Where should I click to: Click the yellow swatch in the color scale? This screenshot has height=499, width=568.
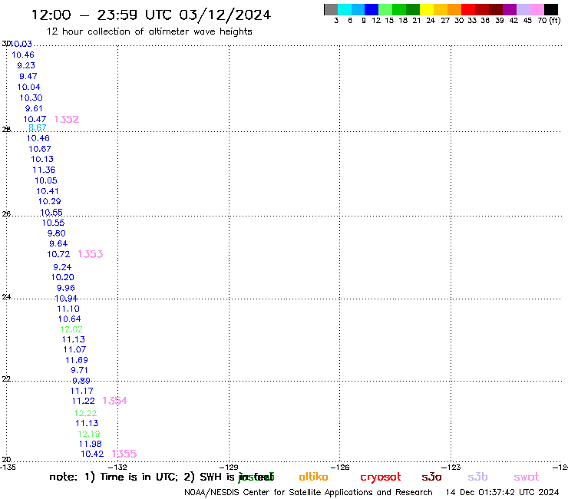coord(427,9)
